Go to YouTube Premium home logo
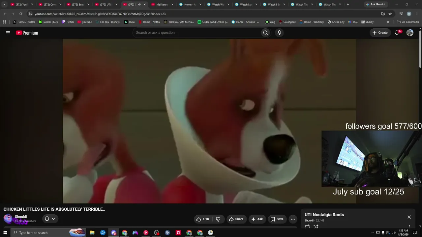The image size is (422, 237). pyautogui.click(x=27, y=33)
